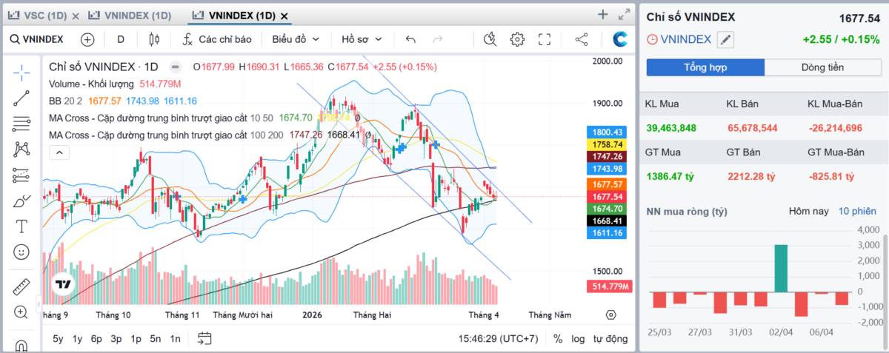Click the 1758.74 yellow price label
889x353 pixels.
pyautogui.click(x=607, y=145)
